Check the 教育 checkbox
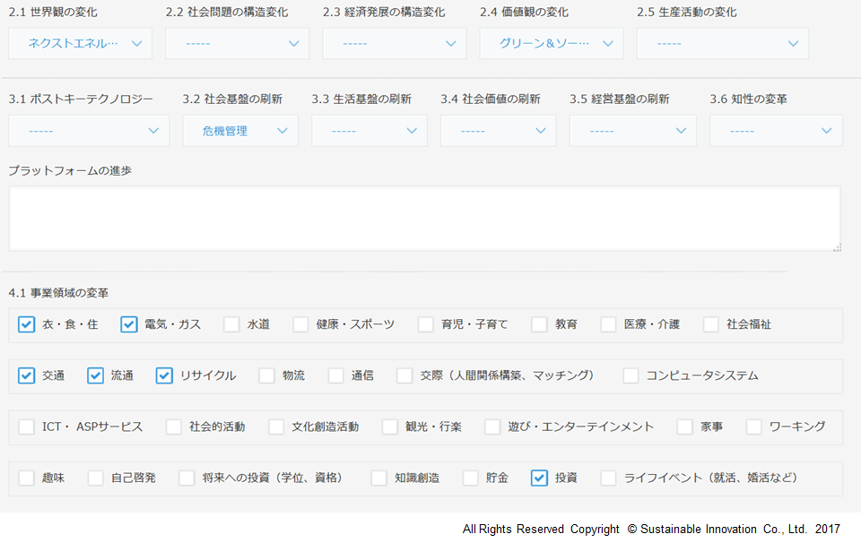The width and height of the screenshot is (861, 543). coord(540,324)
